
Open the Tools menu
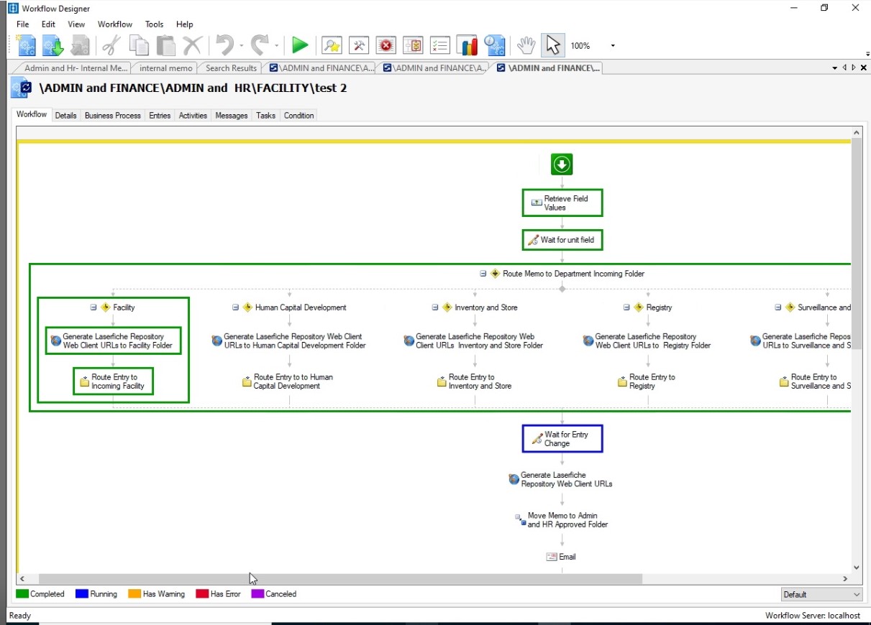click(x=154, y=24)
